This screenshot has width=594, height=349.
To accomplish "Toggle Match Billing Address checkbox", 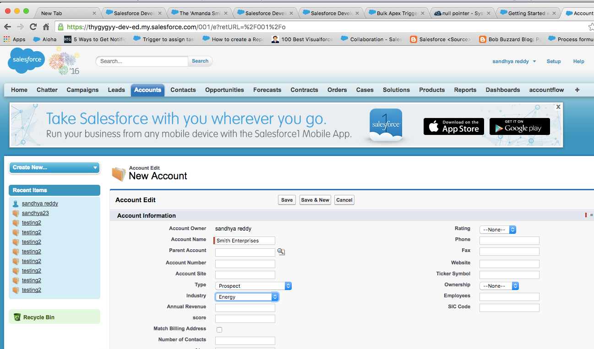I will pyautogui.click(x=219, y=330).
